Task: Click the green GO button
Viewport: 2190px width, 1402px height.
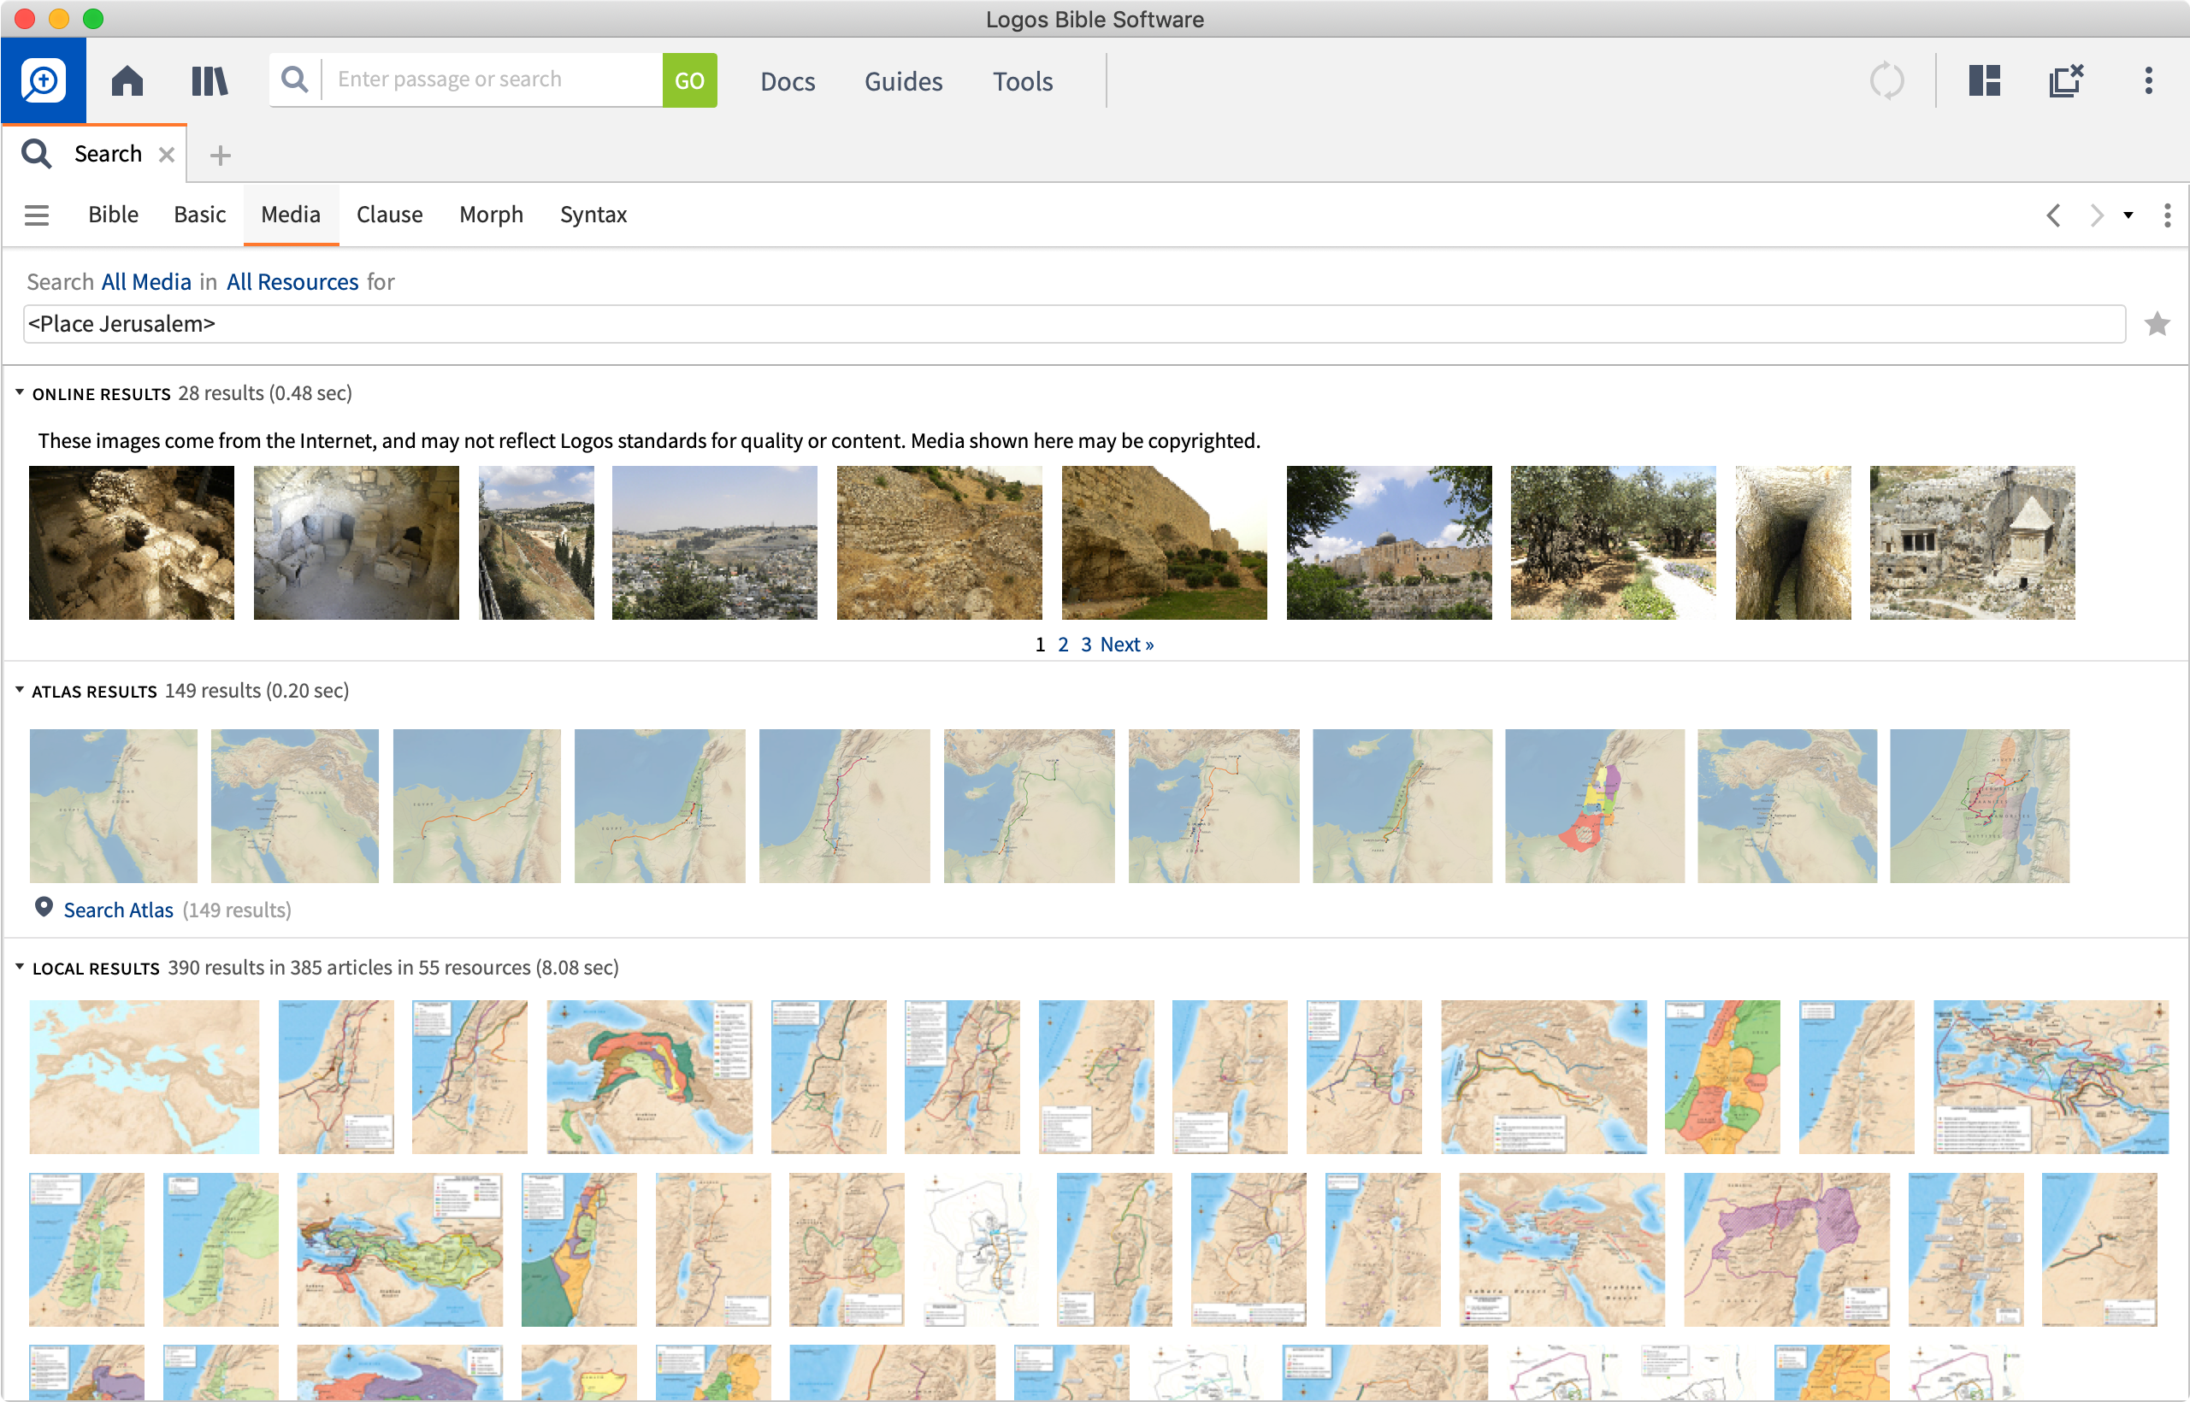Action: [x=689, y=80]
